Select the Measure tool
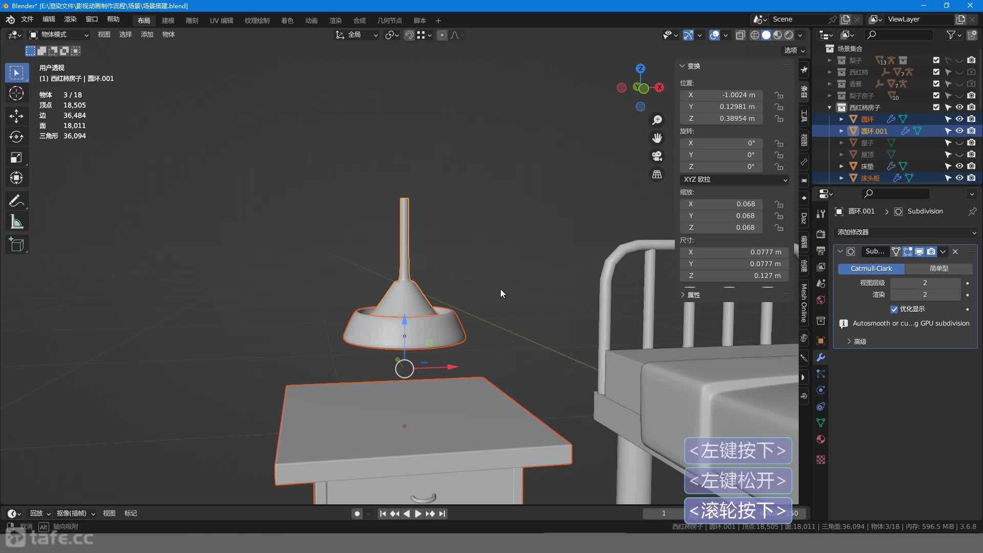The image size is (983, 553). click(16, 222)
